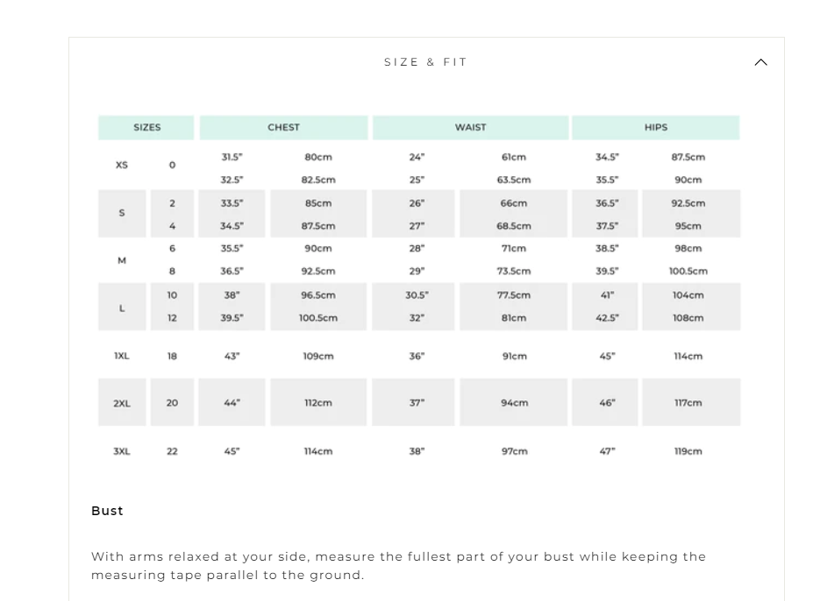This screenshot has height=601, width=820.
Task: Click the 2XL size label
Action: pos(122,403)
